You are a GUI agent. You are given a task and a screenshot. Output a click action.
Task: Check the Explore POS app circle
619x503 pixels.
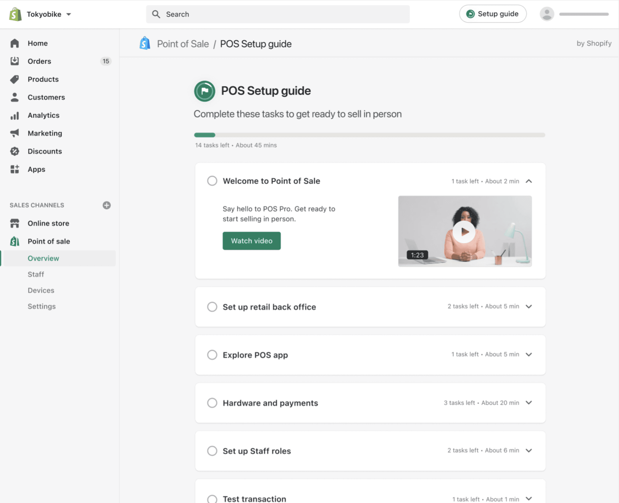[x=212, y=355]
